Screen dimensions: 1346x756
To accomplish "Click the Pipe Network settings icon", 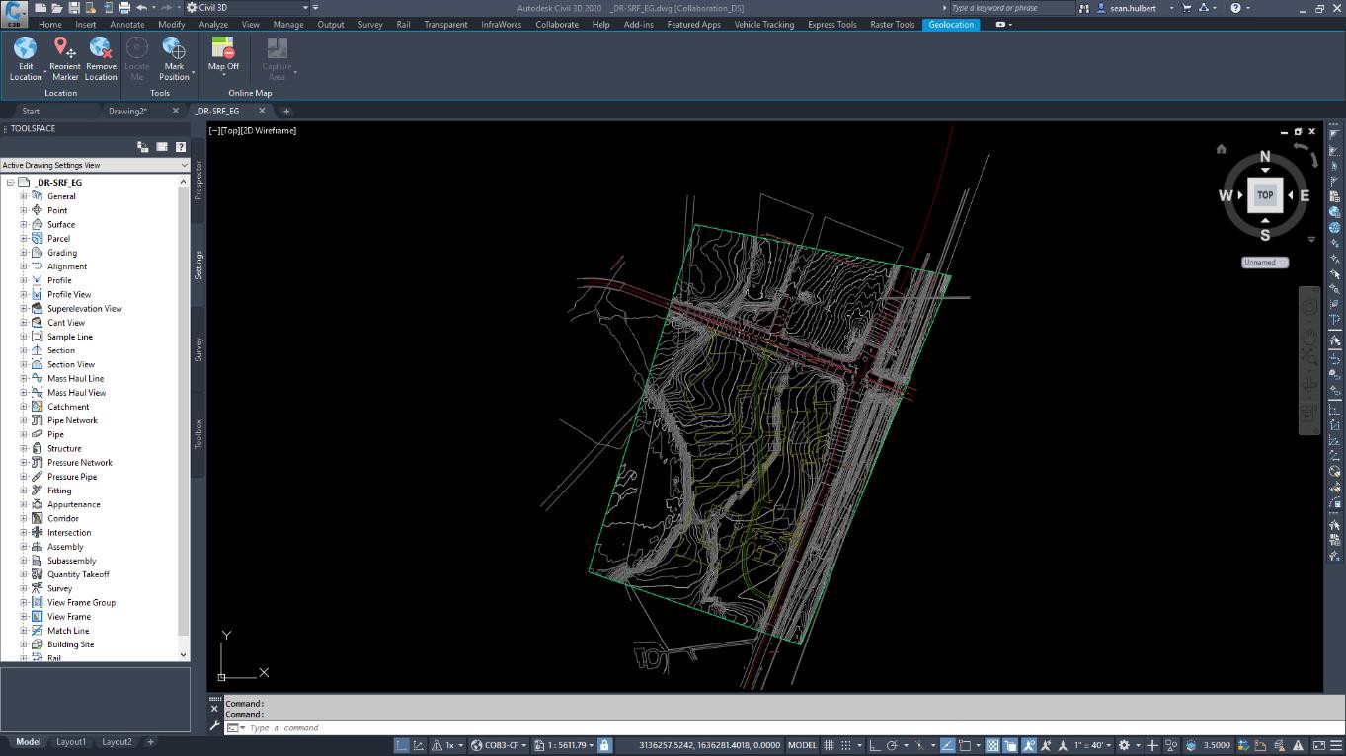I will click(x=38, y=420).
